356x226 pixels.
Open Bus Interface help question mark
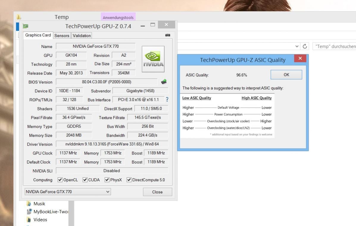pyautogui.click(x=167, y=99)
